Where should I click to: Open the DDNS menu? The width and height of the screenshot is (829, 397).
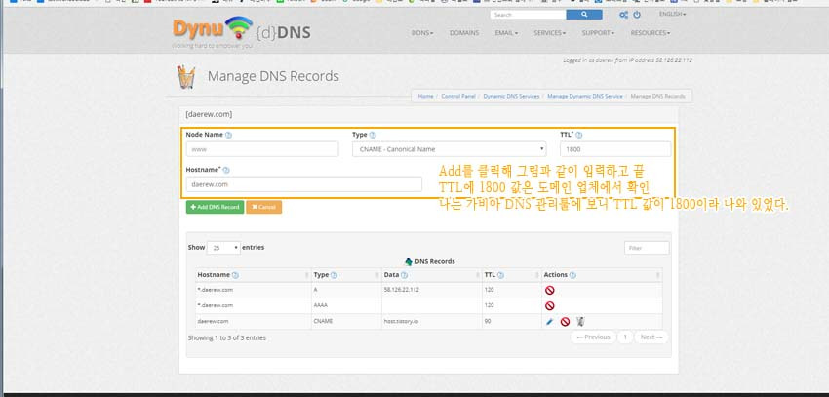coord(423,33)
